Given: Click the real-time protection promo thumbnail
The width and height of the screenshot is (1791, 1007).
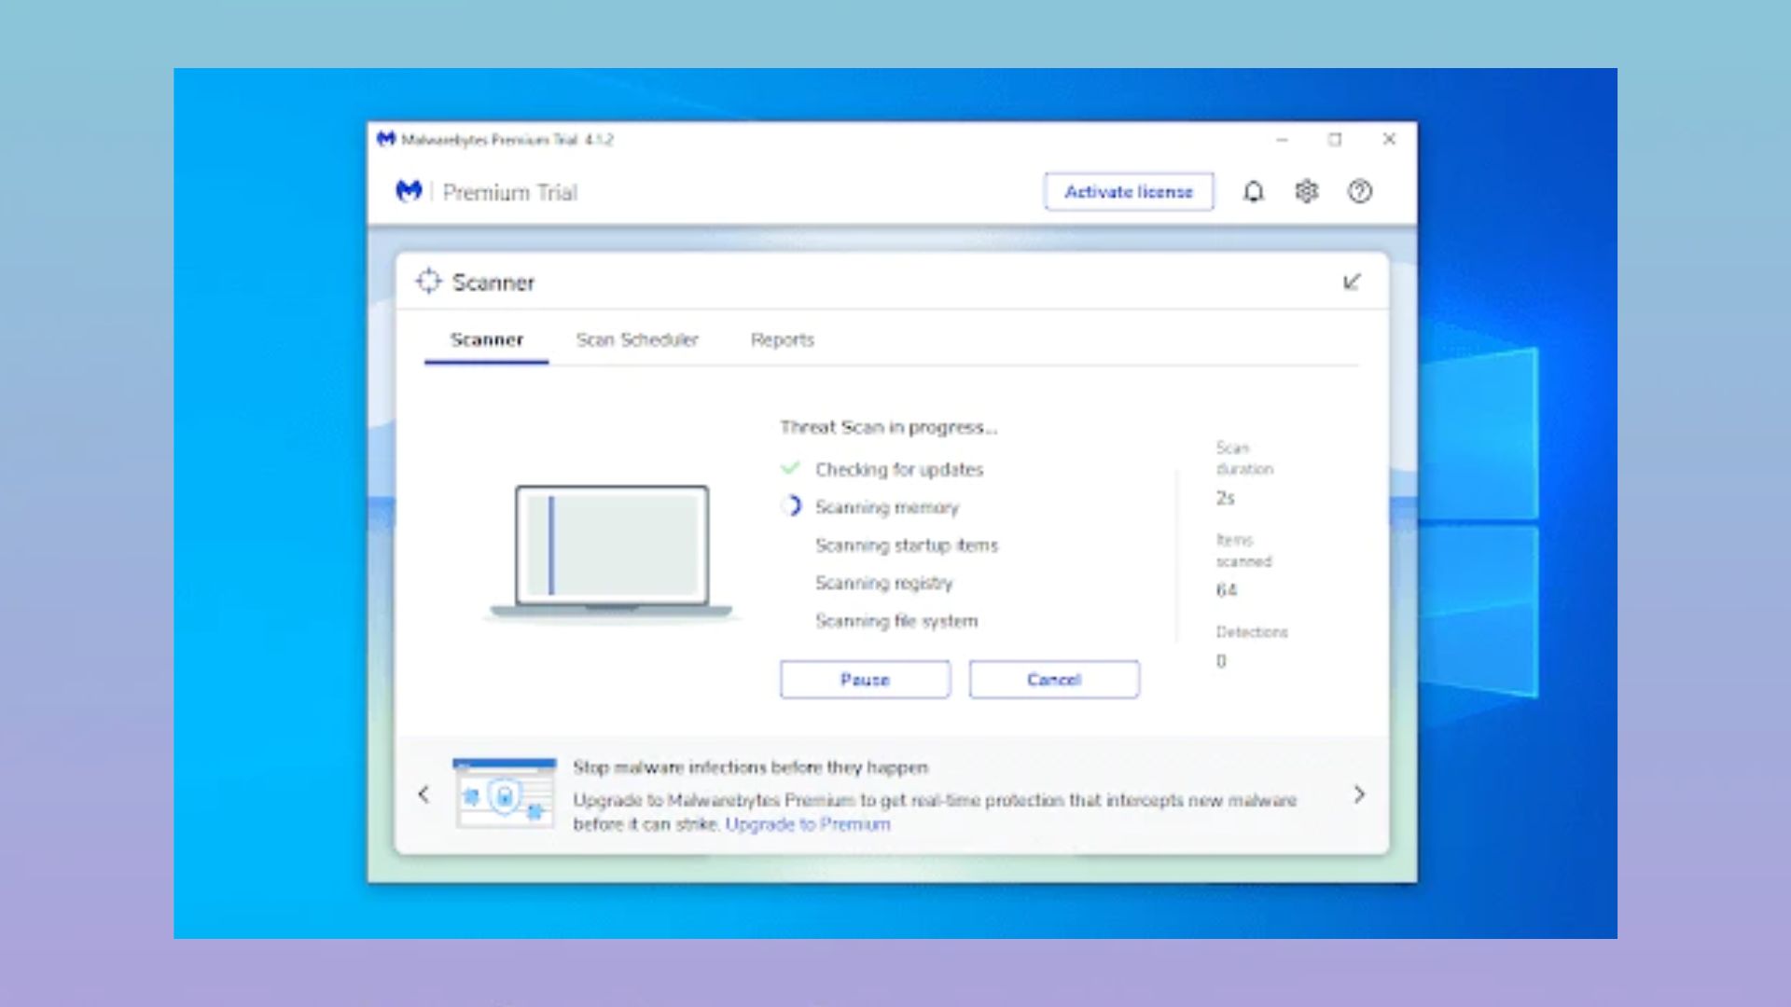Looking at the screenshot, I should (504, 793).
